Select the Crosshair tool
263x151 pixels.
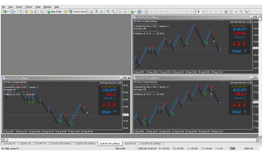(x=204, y=12)
